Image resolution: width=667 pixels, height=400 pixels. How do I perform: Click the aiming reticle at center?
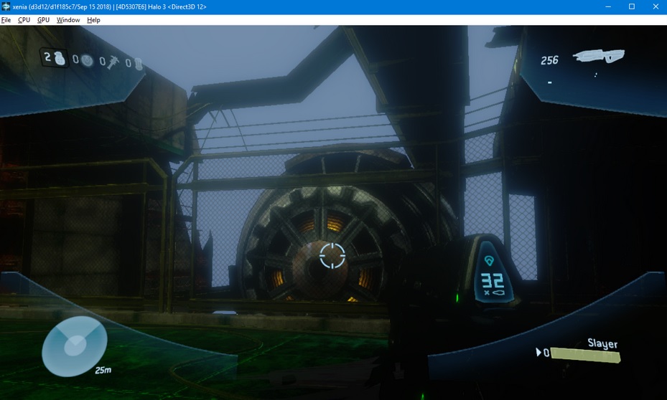(332, 256)
